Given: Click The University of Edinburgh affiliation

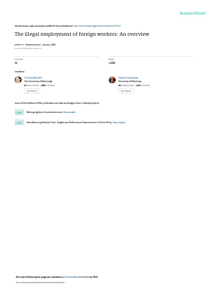Looking at the screenshot, I should (x=38, y=81).
